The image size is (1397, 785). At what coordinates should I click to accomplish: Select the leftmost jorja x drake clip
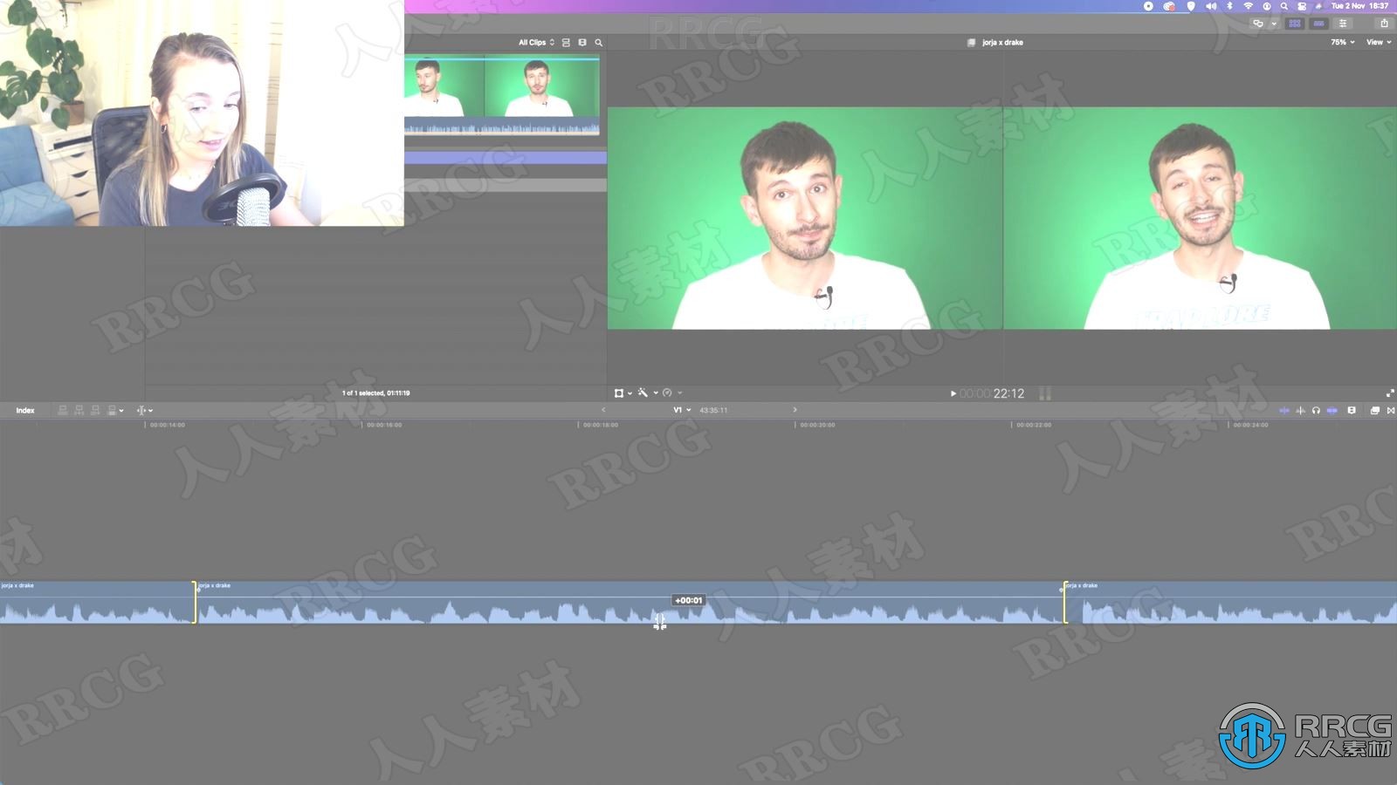pyautogui.click(x=96, y=603)
